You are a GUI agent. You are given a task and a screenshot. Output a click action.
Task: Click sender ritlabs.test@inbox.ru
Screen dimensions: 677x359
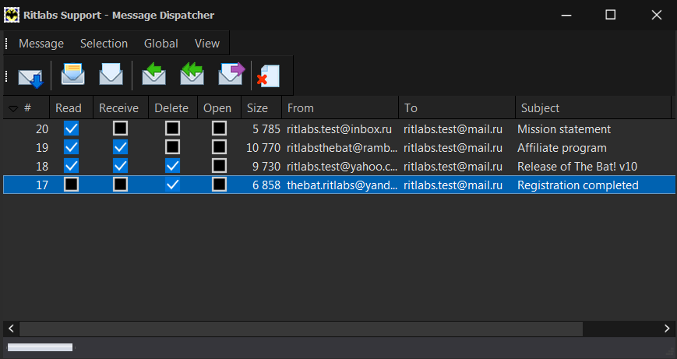[x=340, y=129]
